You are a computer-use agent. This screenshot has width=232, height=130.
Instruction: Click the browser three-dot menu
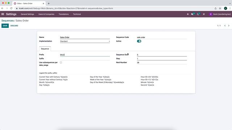[x=230, y=8]
